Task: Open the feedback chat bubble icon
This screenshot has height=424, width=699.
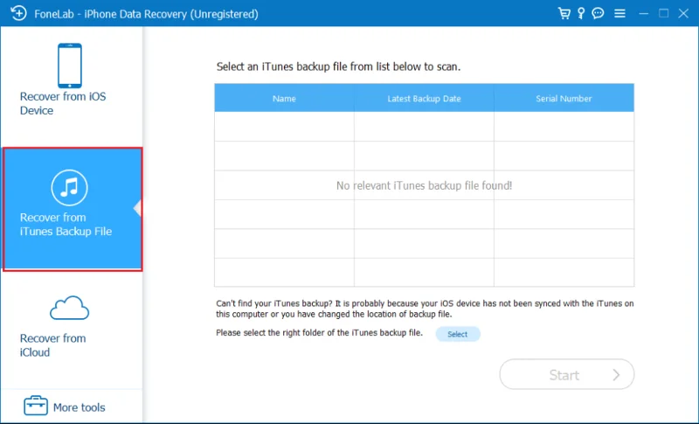Action: coord(598,13)
